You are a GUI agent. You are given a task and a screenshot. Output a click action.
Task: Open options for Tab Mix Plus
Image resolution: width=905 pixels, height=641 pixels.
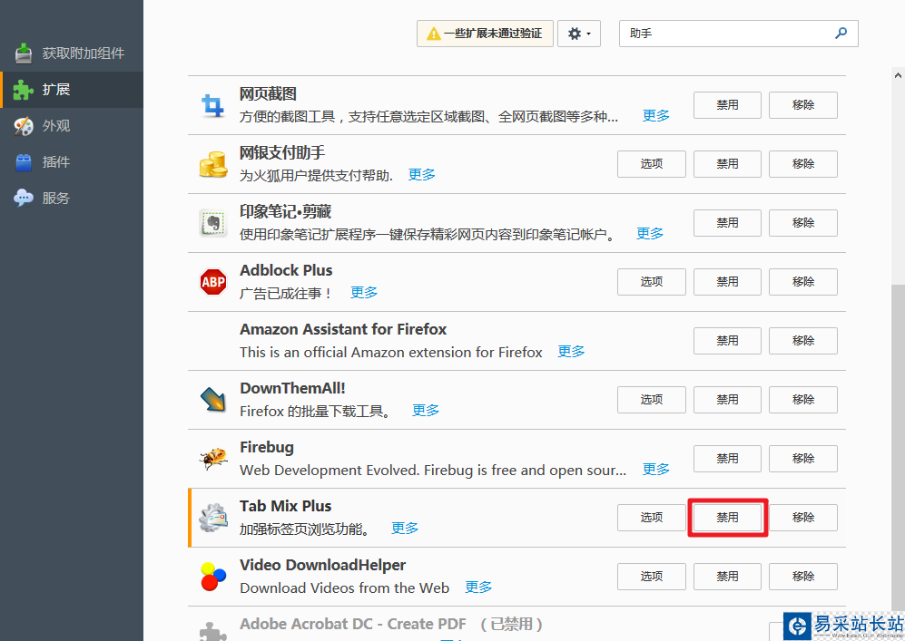tap(651, 518)
